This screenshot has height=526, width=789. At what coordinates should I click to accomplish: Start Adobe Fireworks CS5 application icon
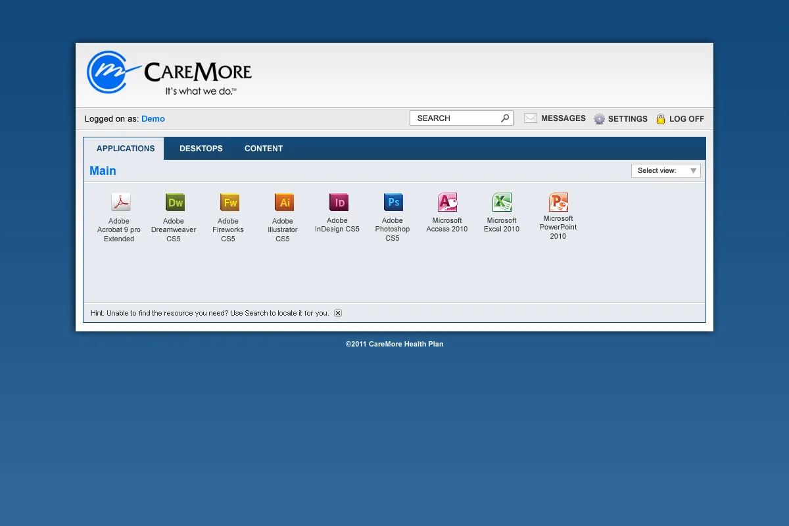coord(229,202)
